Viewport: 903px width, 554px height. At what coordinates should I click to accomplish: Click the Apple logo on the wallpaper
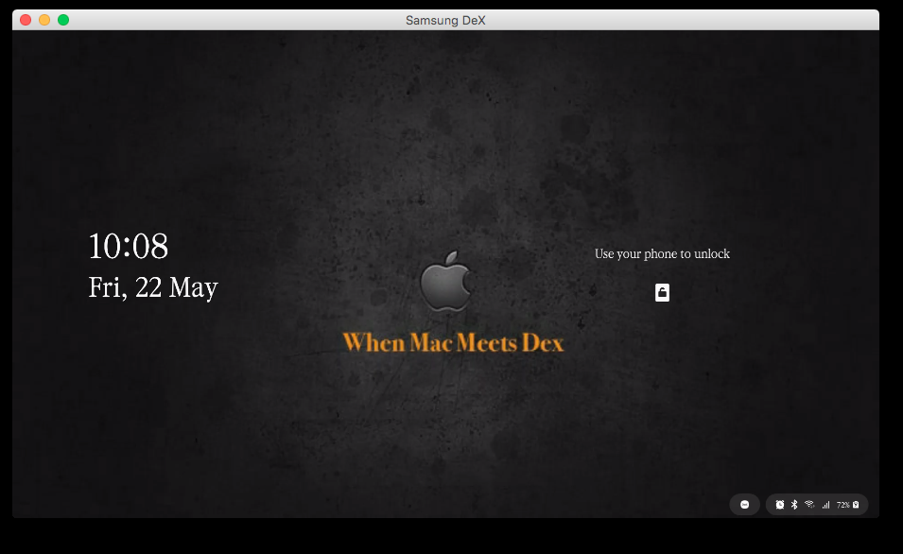point(446,282)
